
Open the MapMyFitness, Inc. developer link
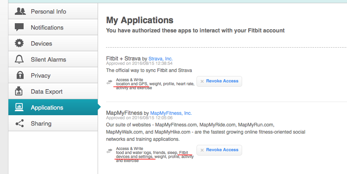pos(171,113)
